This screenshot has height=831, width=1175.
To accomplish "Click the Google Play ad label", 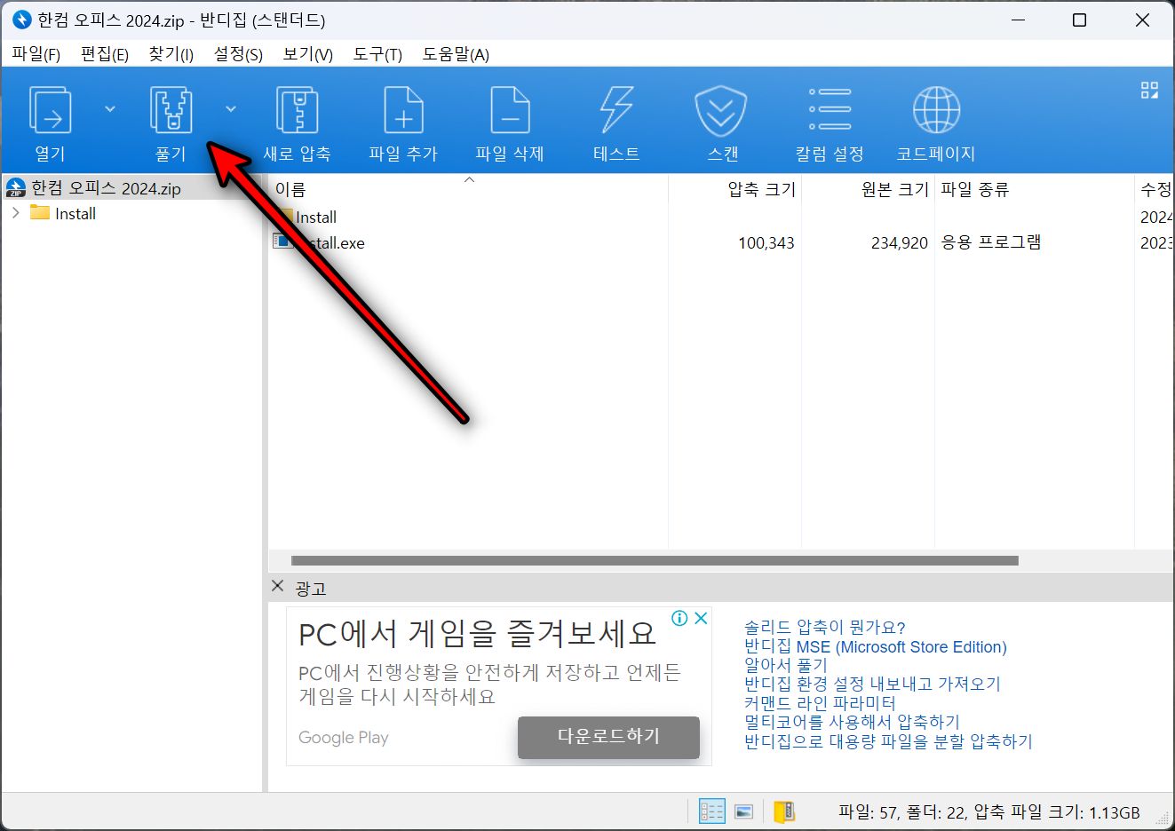I will coord(343,738).
